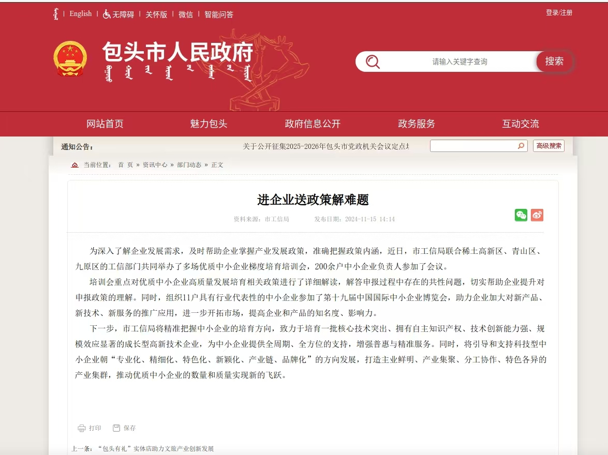This screenshot has width=608, height=455.
Task: Click the Weibo share icon
Action: [537, 215]
